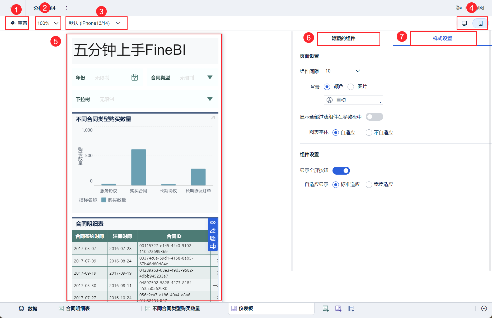Toggle the 显示全屏按钮 switch
This screenshot has height=318, width=492.
coord(341,171)
